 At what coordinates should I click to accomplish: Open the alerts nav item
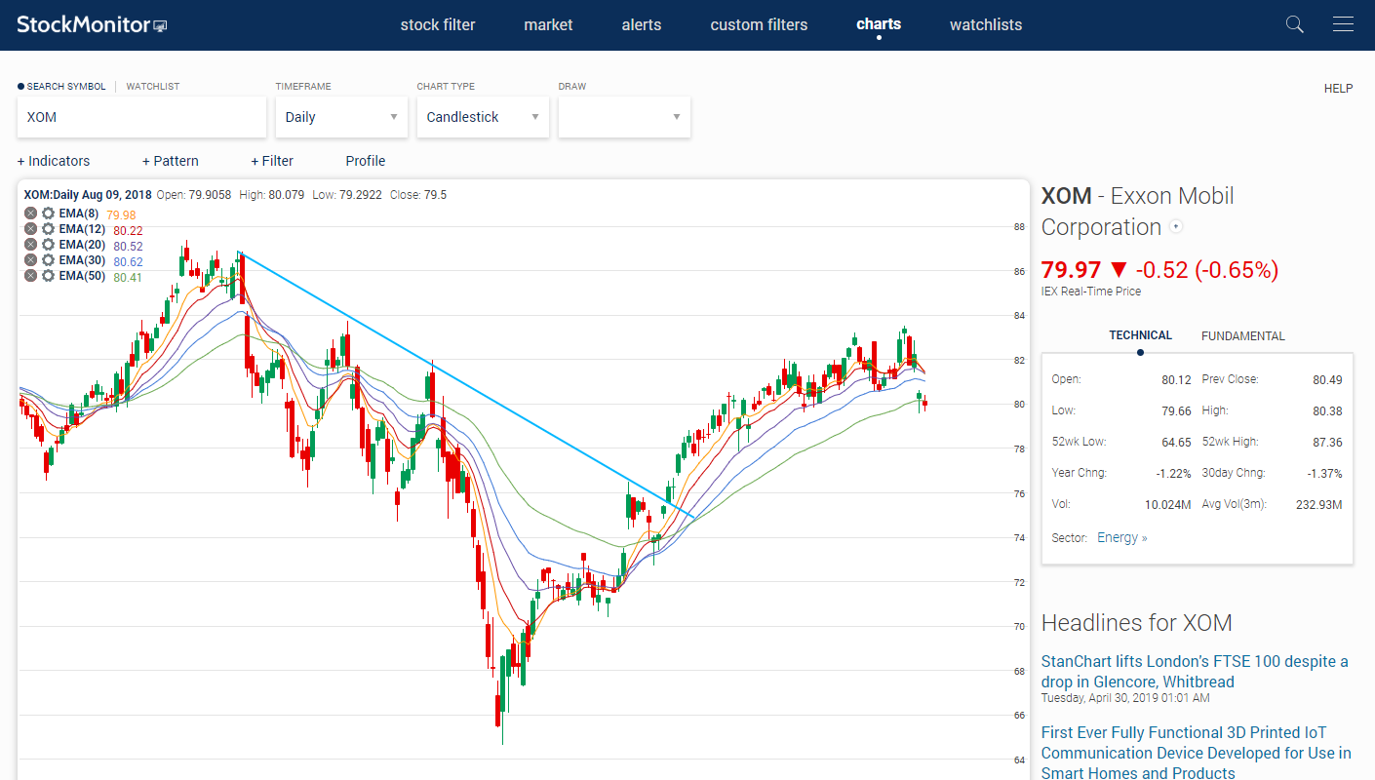[642, 25]
